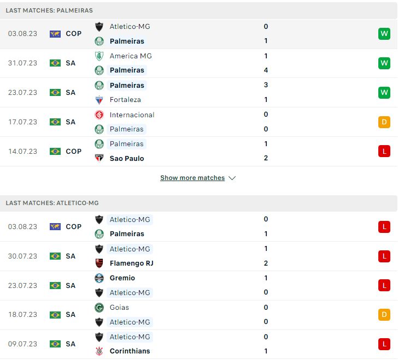
Task: Click the Fortaleza team logo
Action: click(99, 100)
